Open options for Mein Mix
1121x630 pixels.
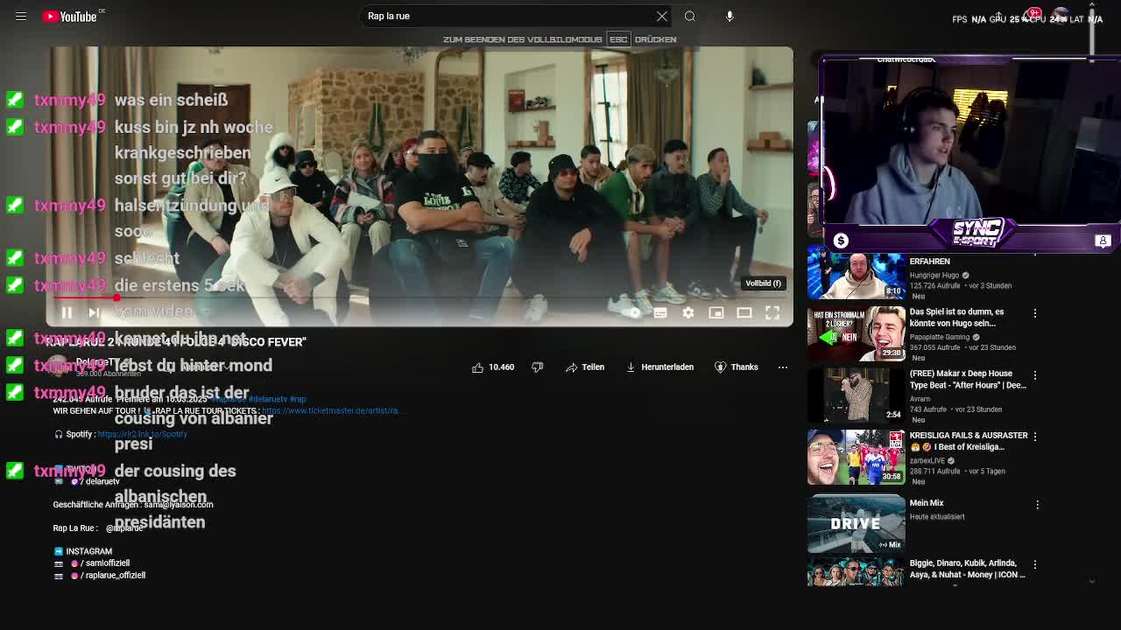click(1038, 504)
